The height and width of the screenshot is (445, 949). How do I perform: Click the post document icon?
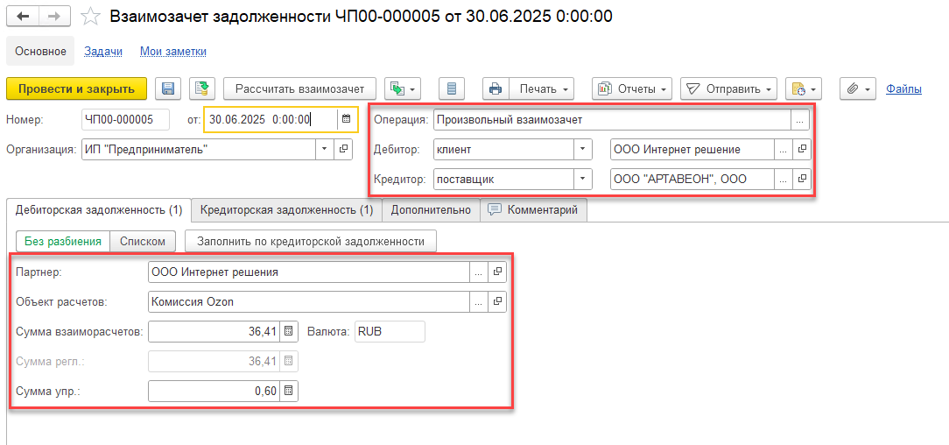pyautogui.click(x=202, y=88)
